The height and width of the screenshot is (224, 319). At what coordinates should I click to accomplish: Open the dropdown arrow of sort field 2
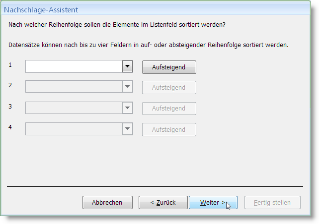point(128,87)
